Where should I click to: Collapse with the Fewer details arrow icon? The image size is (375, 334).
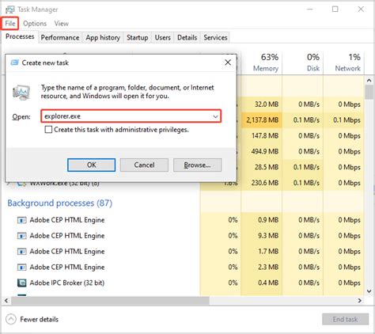[x=11, y=319]
